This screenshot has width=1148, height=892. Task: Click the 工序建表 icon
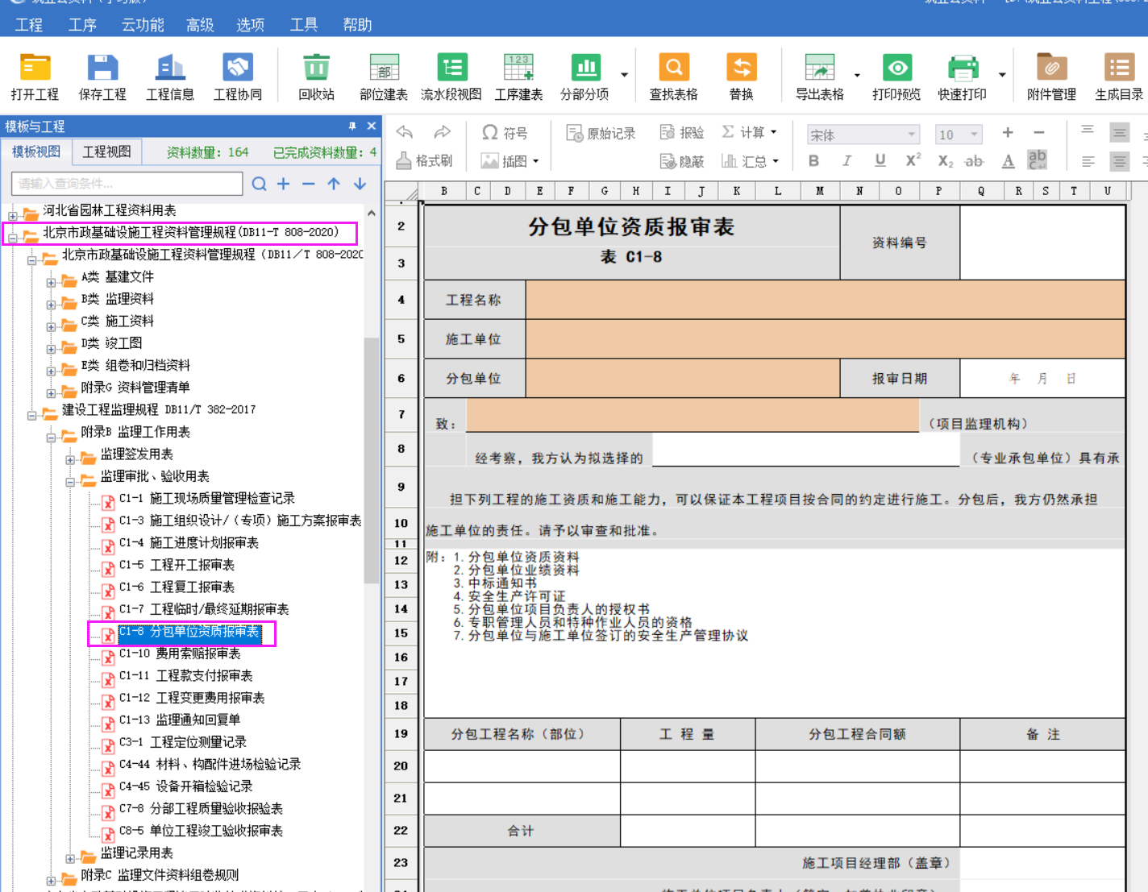click(x=518, y=77)
